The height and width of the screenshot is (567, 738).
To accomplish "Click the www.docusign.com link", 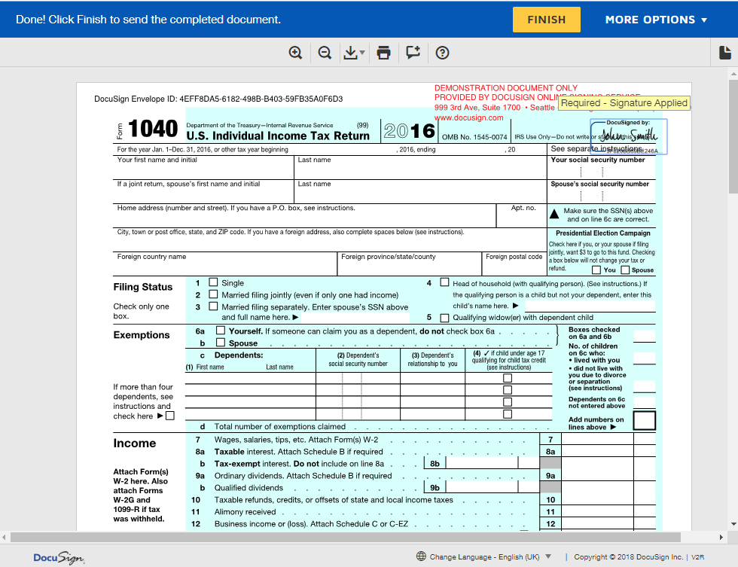I will click(x=468, y=117).
